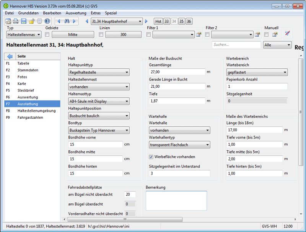
Task: Clear all filters with crossed funnel icon
Action: pyautogui.click(x=287, y=33)
